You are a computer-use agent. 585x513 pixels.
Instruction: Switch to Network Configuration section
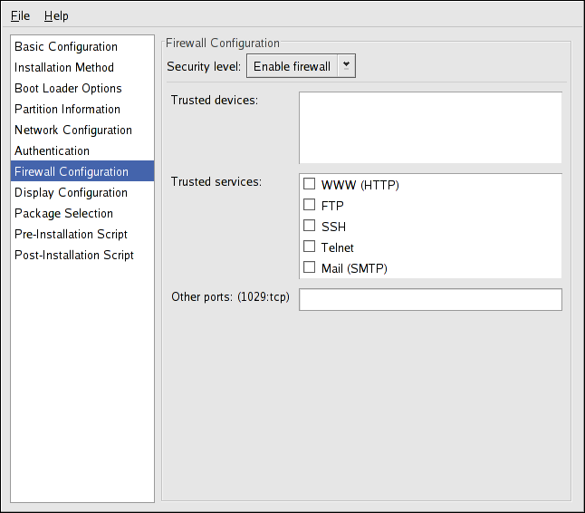click(x=73, y=130)
